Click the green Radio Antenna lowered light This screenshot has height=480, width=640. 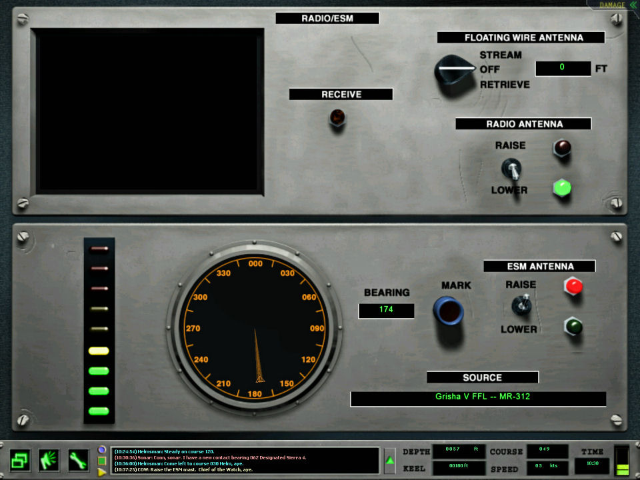(x=562, y=188)
